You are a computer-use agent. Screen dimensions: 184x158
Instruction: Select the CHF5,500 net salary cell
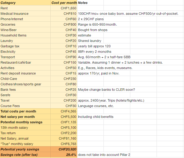click(64, 117)
